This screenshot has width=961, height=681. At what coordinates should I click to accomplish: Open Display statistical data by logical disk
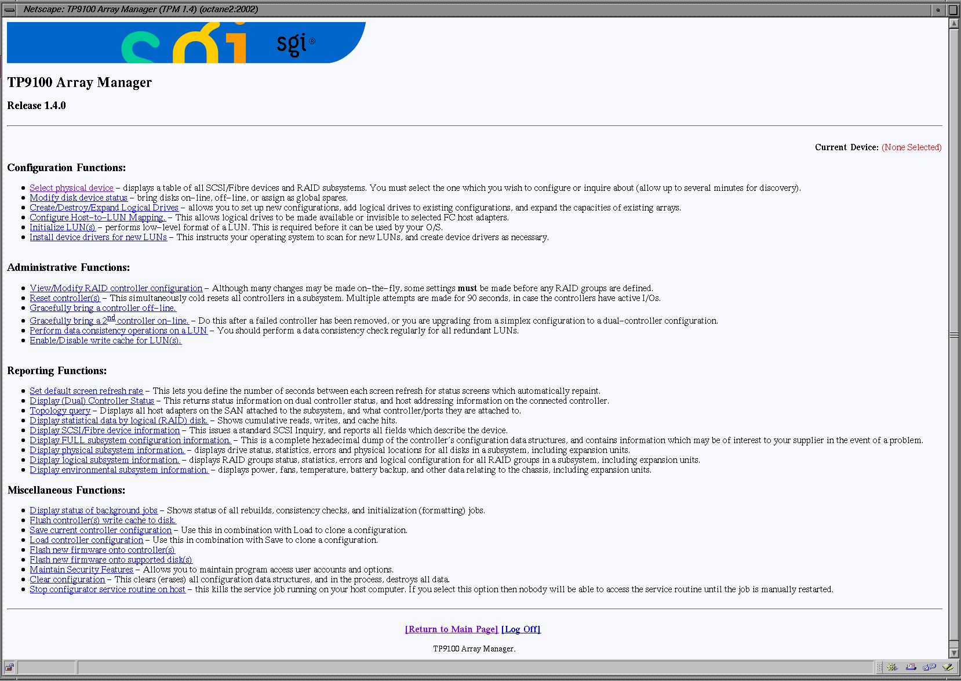119,421
